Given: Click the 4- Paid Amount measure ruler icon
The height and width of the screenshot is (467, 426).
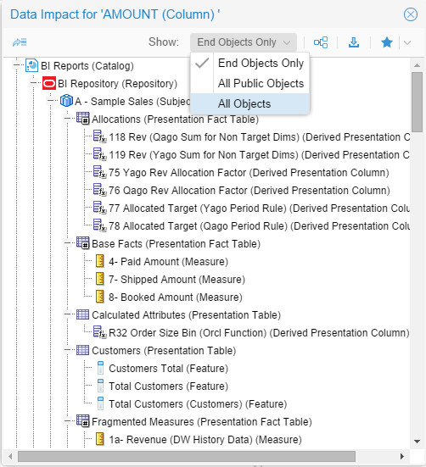Looking at the screenshot, I should point(100,261).
